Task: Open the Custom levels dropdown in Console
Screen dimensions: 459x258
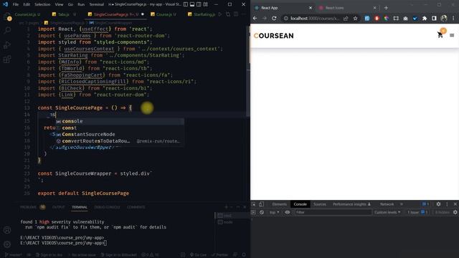Action: coord(387,212)
